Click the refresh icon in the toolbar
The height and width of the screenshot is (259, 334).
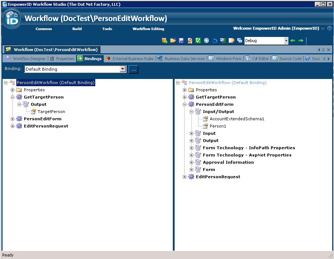(214, 41)
